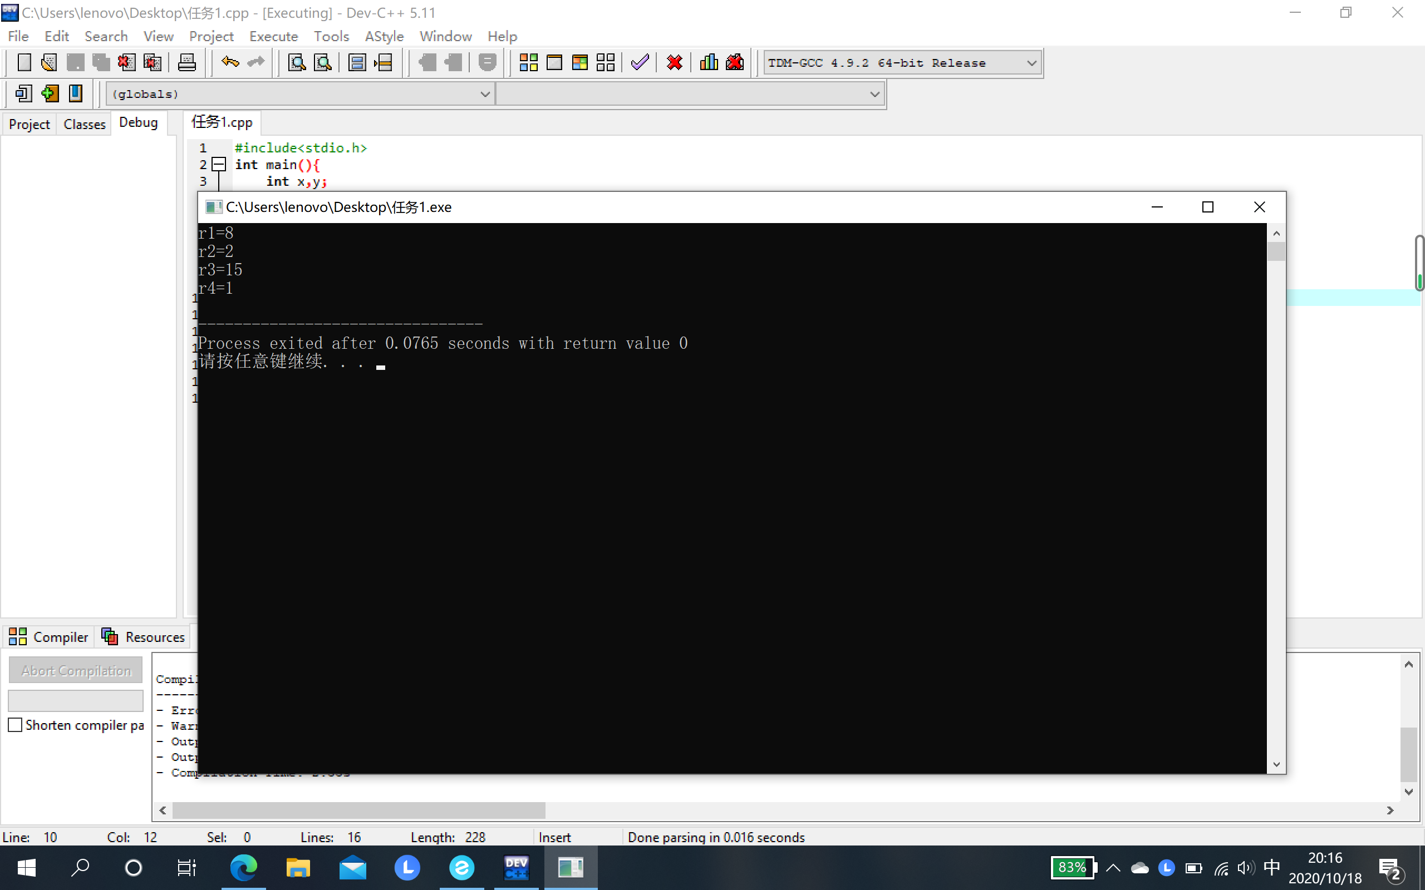Viewport: 1425px width, 890px height.
Task: Open the Execute menu
Action: pyautogui.click(x=273, y=37)
